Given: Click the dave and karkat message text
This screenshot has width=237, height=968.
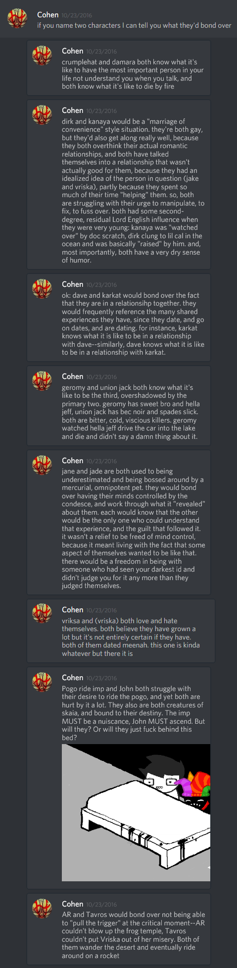Looking at the screenshot, I should pos(133,324).
